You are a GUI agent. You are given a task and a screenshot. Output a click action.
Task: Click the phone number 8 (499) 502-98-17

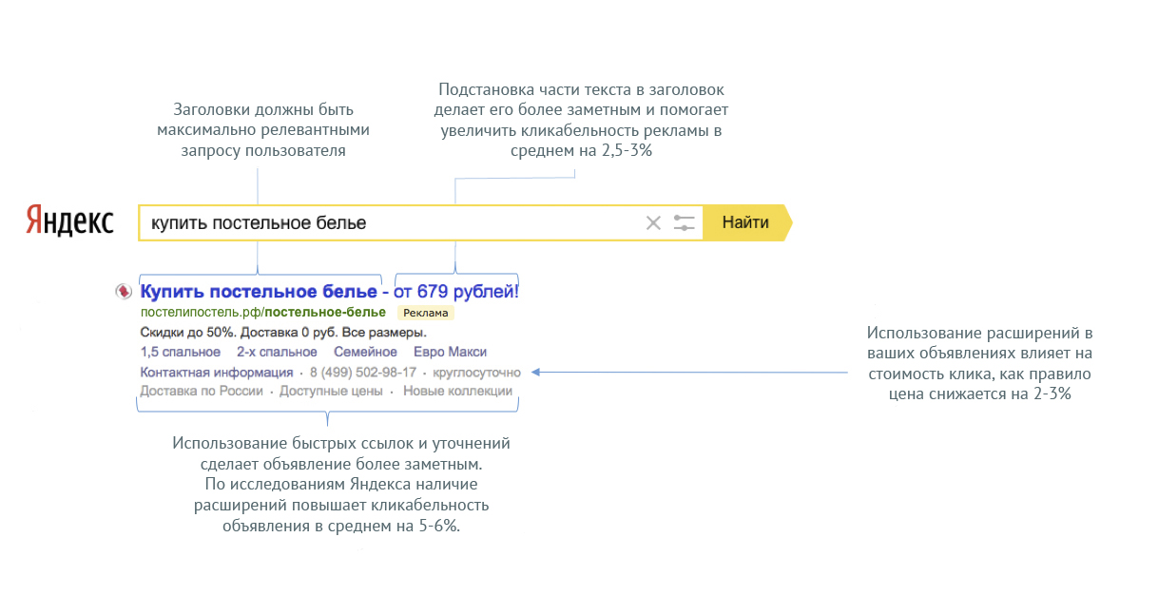(x=363, y=372)
